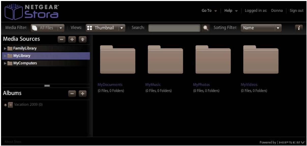Image resolution: width=307 pixels, height=146 pixels.
Task: Click the MyComputers folder icon
Action: 10,63
